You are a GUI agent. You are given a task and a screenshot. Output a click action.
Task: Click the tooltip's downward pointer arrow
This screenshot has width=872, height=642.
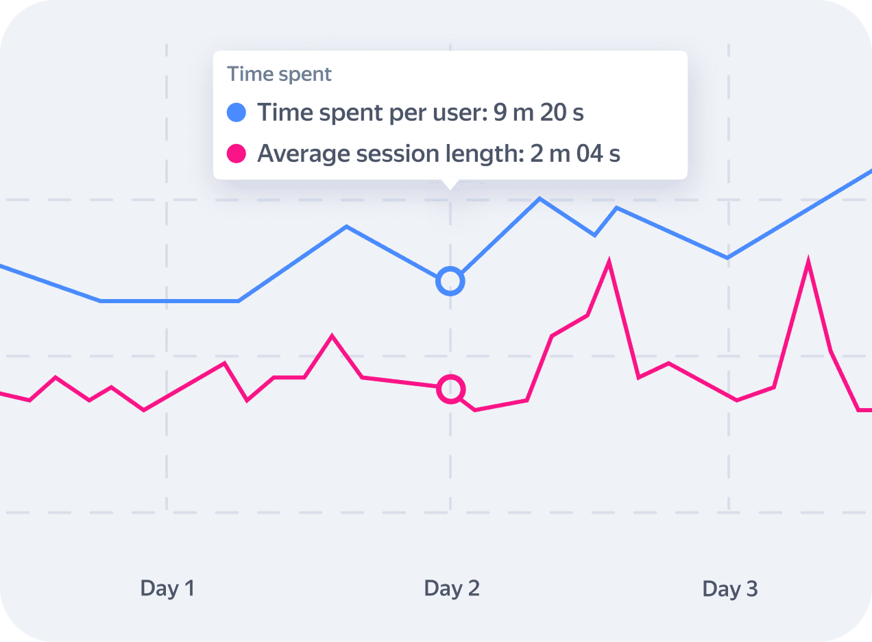[x=450, y=185]
